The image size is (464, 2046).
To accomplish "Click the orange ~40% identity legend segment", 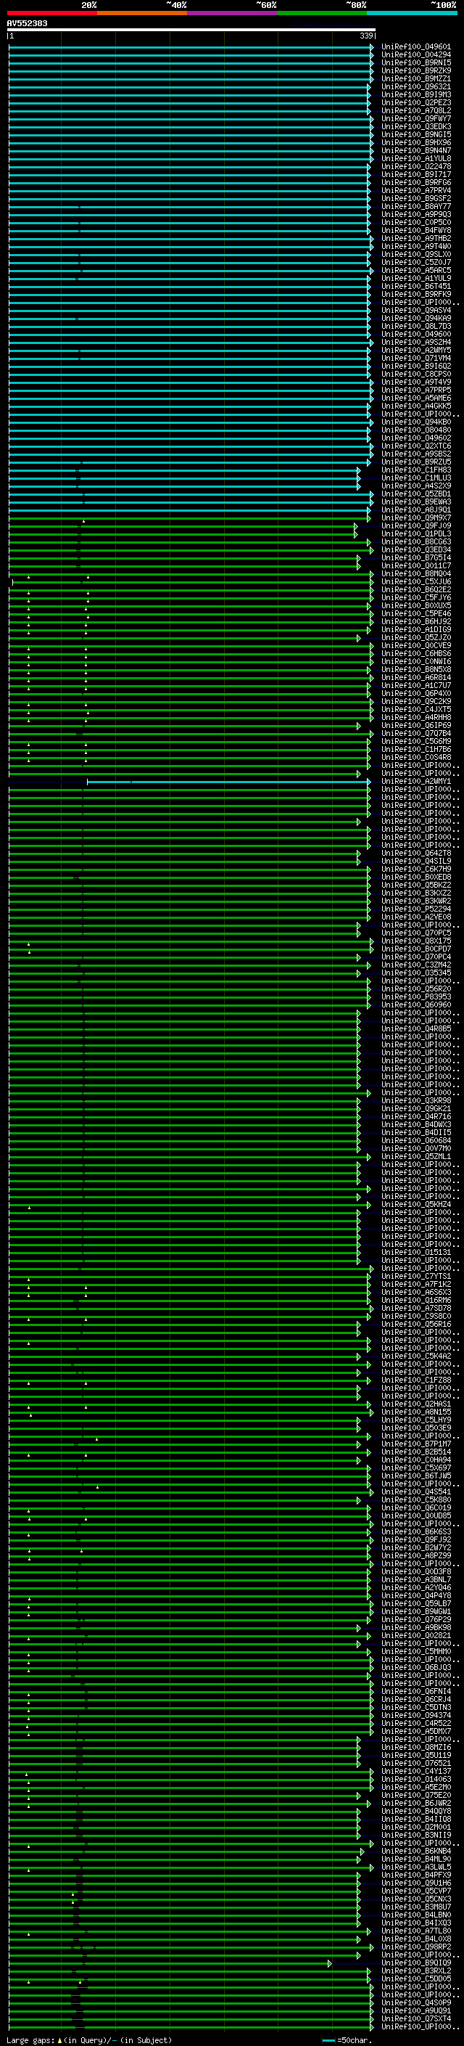I will pos(142,13).
